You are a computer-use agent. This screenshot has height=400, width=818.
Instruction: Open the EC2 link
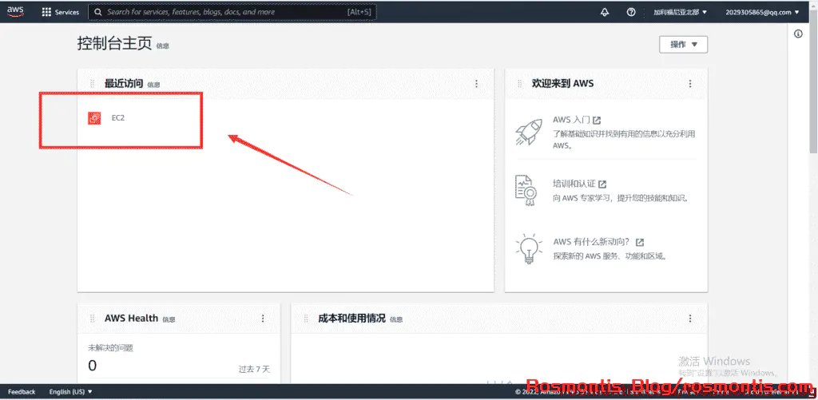point(118,118)
